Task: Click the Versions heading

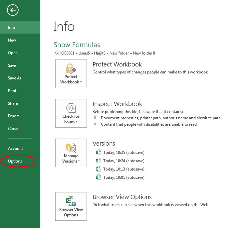Action: [104, 144]
